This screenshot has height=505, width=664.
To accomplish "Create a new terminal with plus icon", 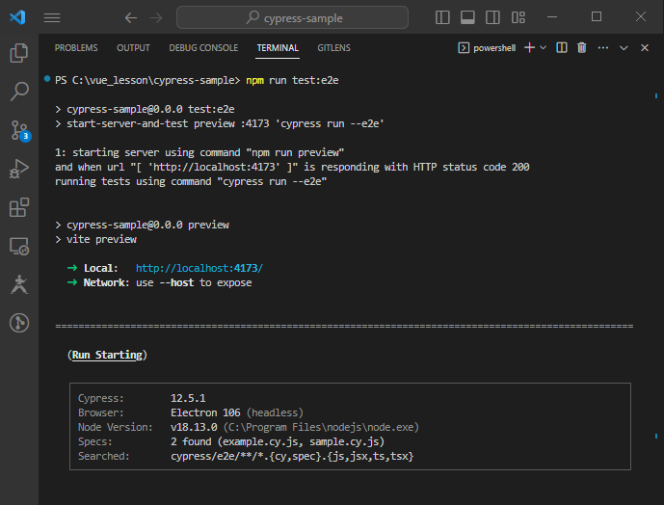I will click(529, 48).
